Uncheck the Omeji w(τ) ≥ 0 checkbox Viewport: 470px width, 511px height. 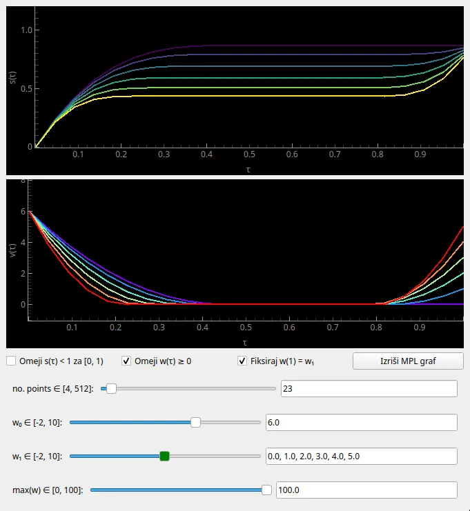(x=126, y=361)
